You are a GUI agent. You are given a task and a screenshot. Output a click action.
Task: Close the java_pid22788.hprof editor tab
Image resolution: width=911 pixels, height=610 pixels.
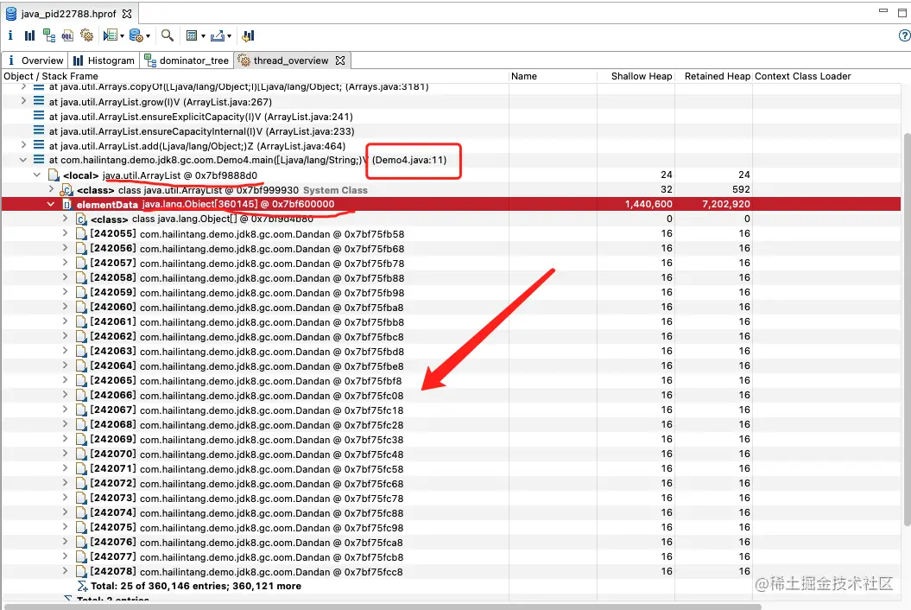click(127, 13)
